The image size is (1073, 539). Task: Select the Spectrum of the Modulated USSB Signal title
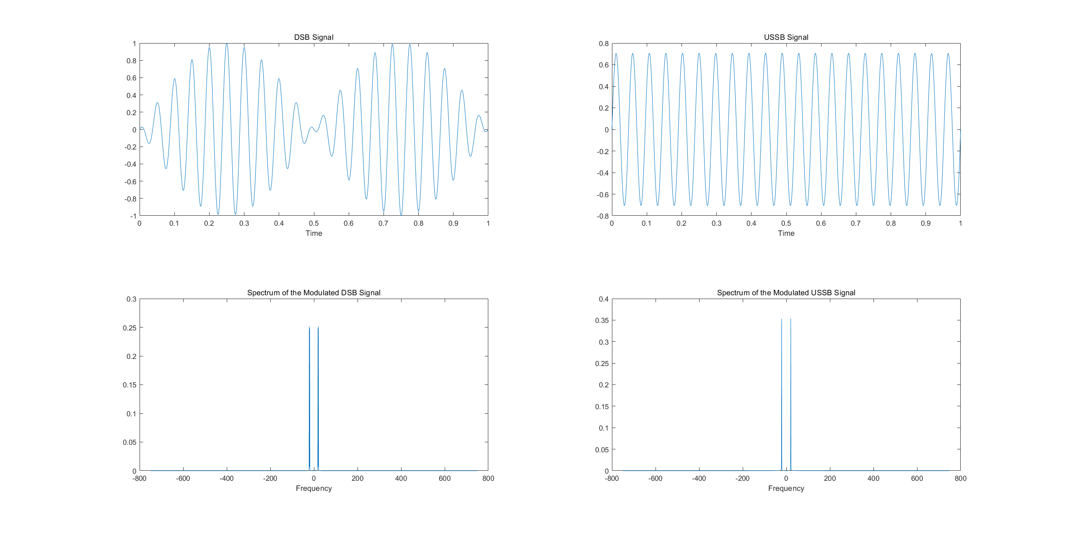pyautogui.click(x=786, y=293)
